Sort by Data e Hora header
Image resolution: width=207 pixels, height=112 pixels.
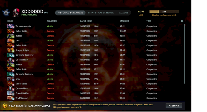coord(86,21)
